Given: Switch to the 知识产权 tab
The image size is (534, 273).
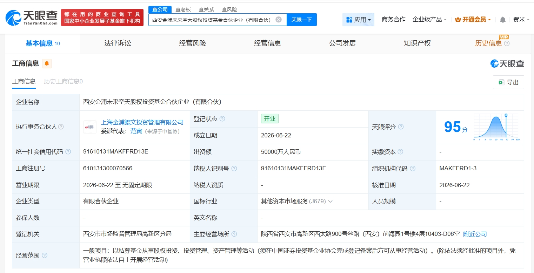Looking at the screenshot, I should (417, 43).
